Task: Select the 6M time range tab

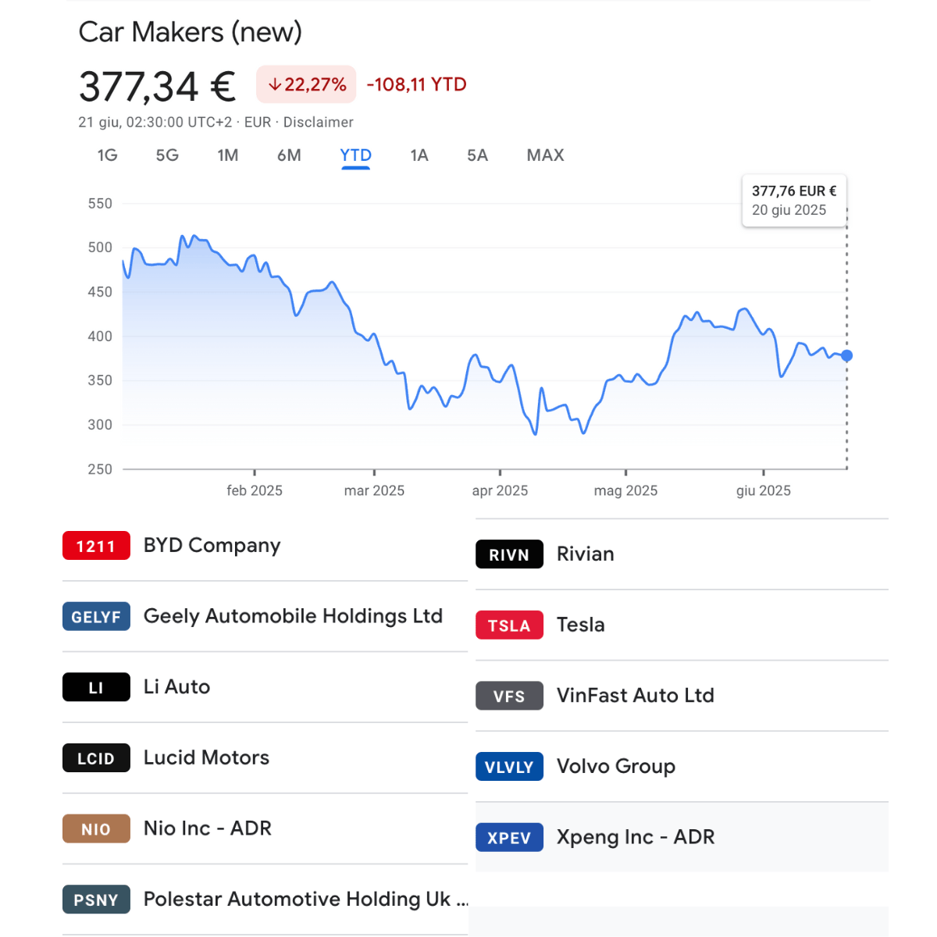Action: click(289, 155)
